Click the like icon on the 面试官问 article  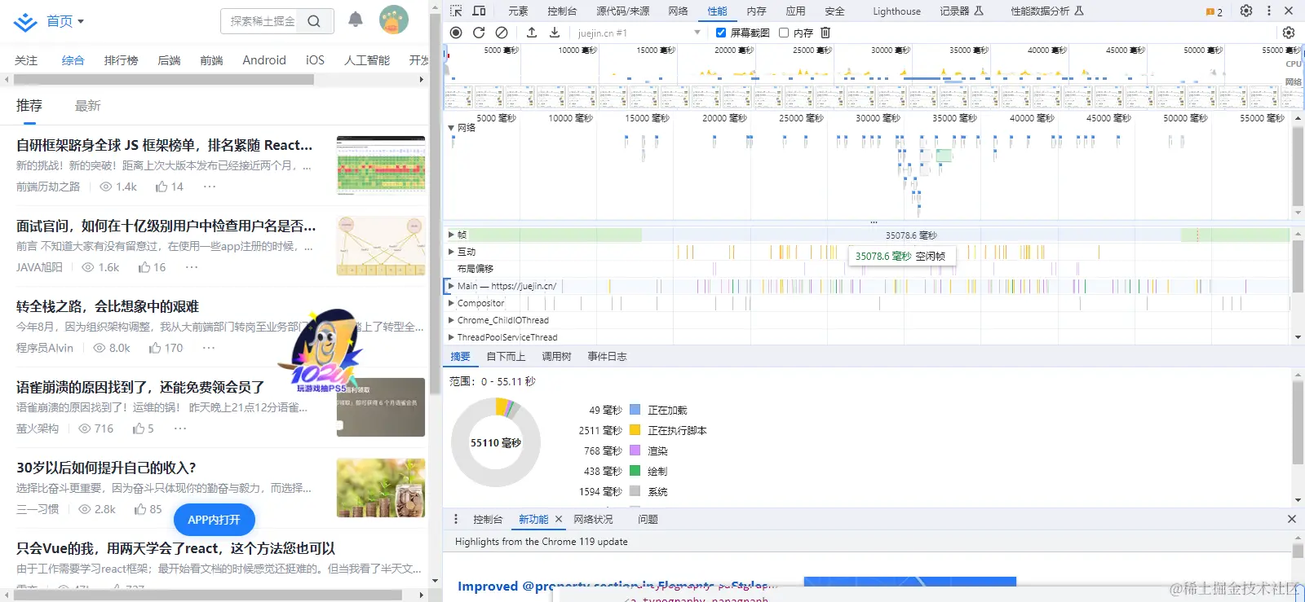tap(144, 267)
